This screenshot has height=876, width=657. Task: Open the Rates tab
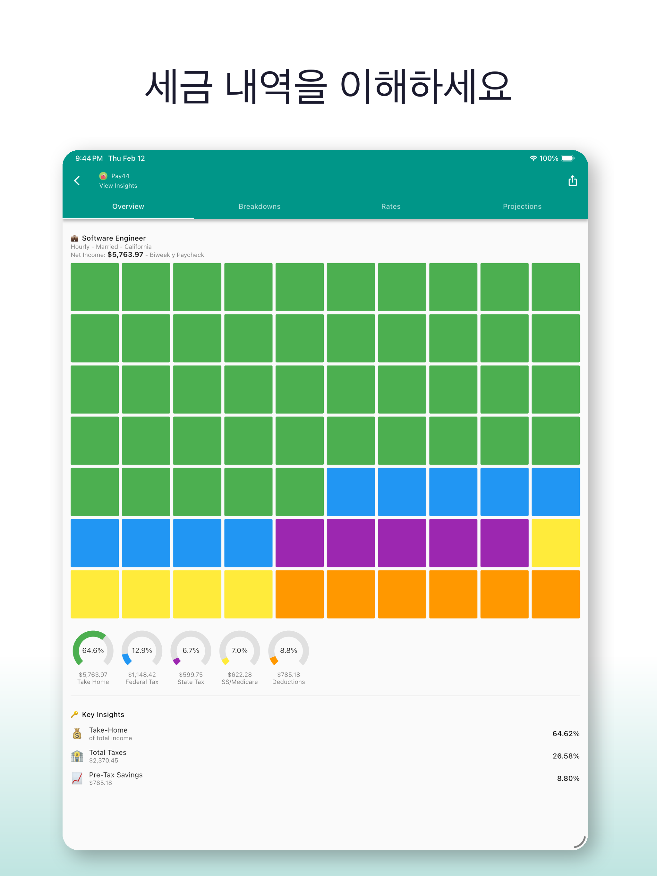(x=391, y=206)
